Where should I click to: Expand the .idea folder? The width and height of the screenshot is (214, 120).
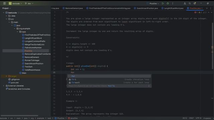click(6, 16)
